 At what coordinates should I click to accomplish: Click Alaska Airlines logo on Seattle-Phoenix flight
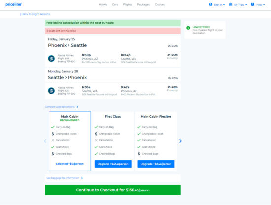click(51, 91)
